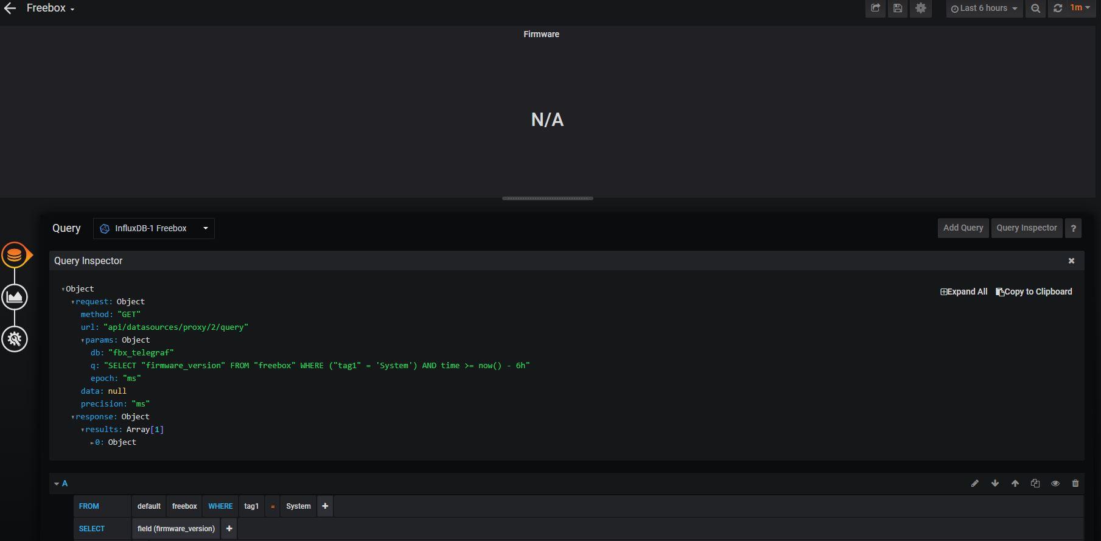Image resolution: width=1101 pixels, height=541 pixels.
Task: Click the zoom out magnifier icon
Action: click(1035, 9)
